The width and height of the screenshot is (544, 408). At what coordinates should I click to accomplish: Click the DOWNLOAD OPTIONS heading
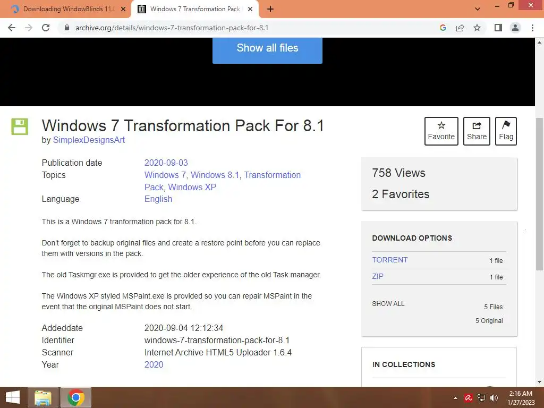coord(412,238)
